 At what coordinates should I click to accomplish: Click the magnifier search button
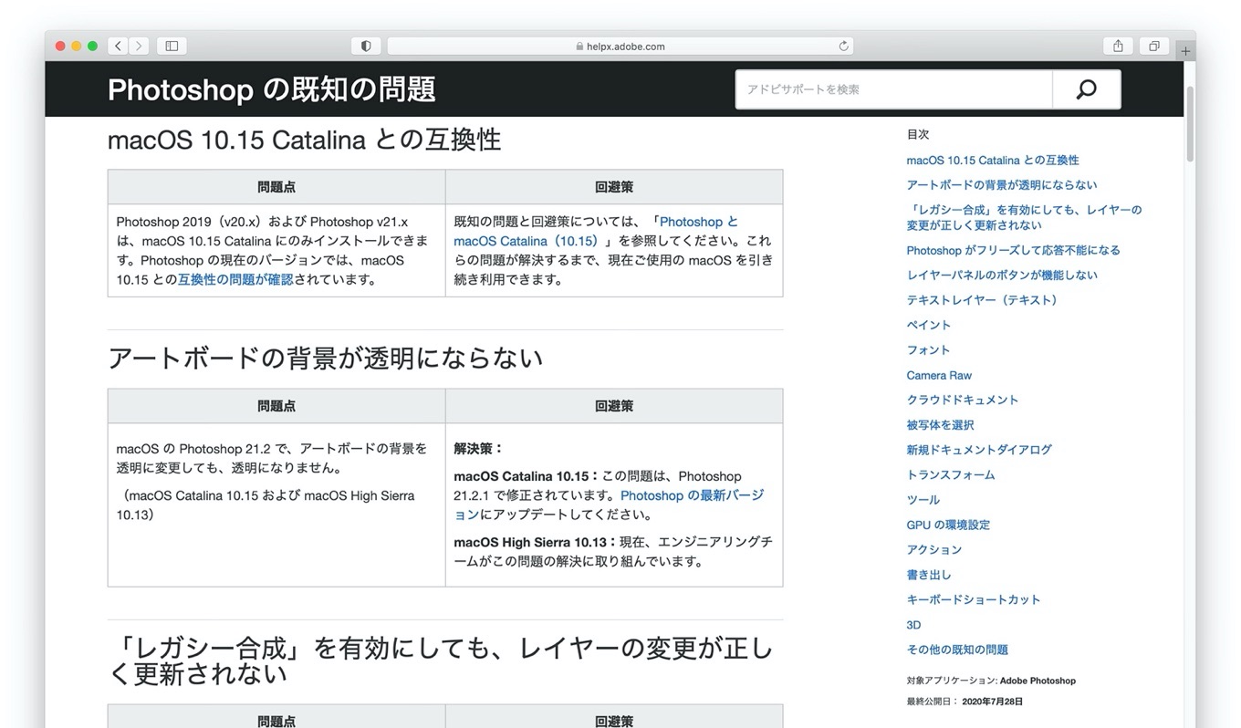[1086, 89]
